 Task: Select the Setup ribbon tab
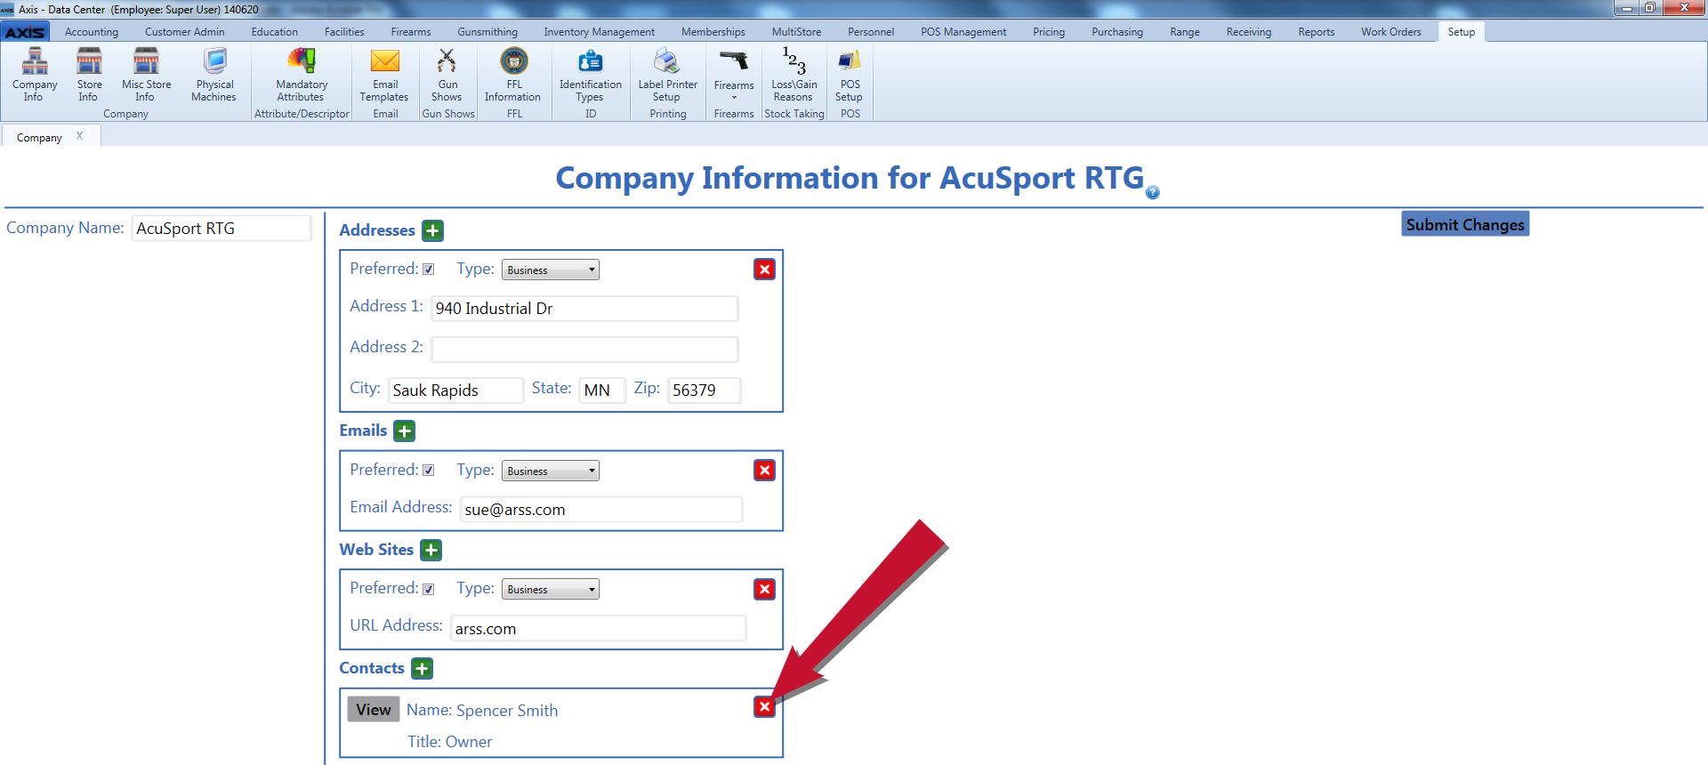pos(1461,32)
